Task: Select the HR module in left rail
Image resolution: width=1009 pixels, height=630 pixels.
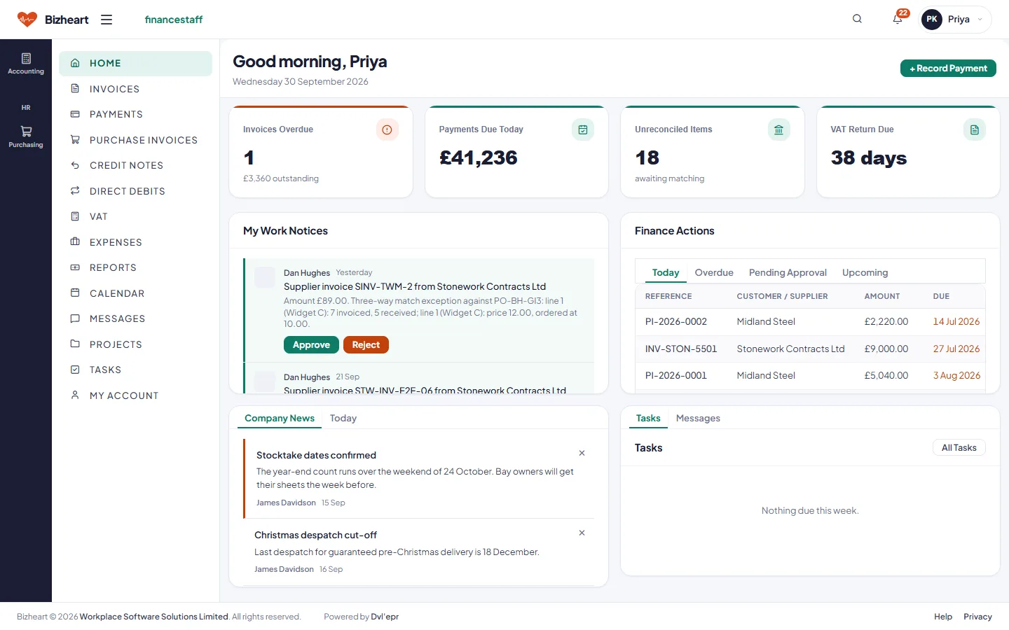Action: click(x=26, y=108)
